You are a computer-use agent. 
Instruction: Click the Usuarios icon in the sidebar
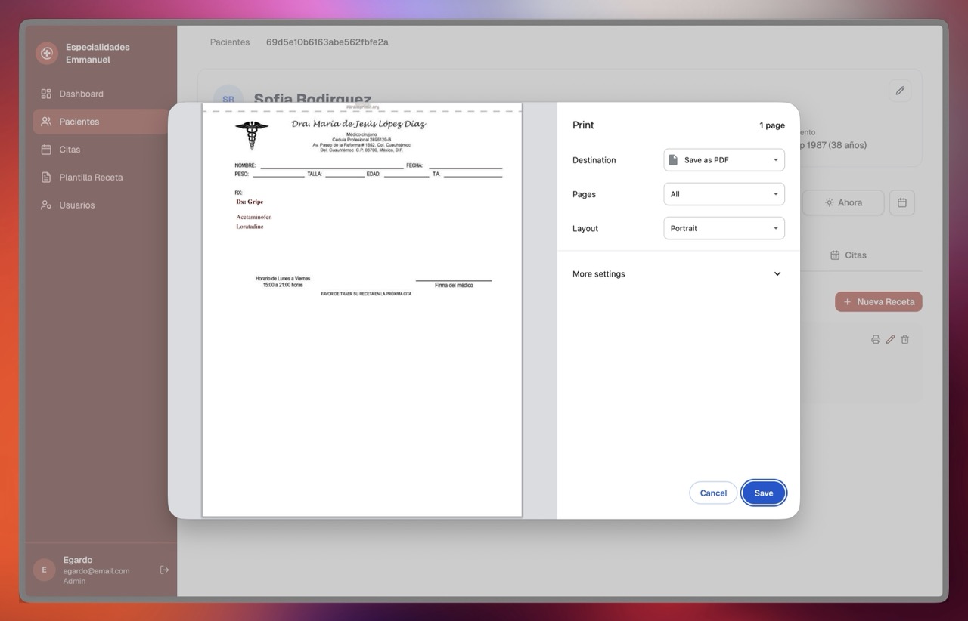coord(46,205)
